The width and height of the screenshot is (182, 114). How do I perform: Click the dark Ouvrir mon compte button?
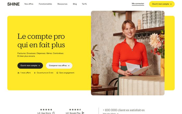(x=30, y=66)
